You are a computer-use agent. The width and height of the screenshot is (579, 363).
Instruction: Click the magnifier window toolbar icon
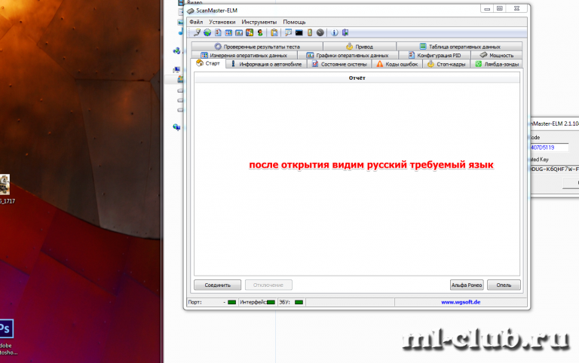(288, 32)
